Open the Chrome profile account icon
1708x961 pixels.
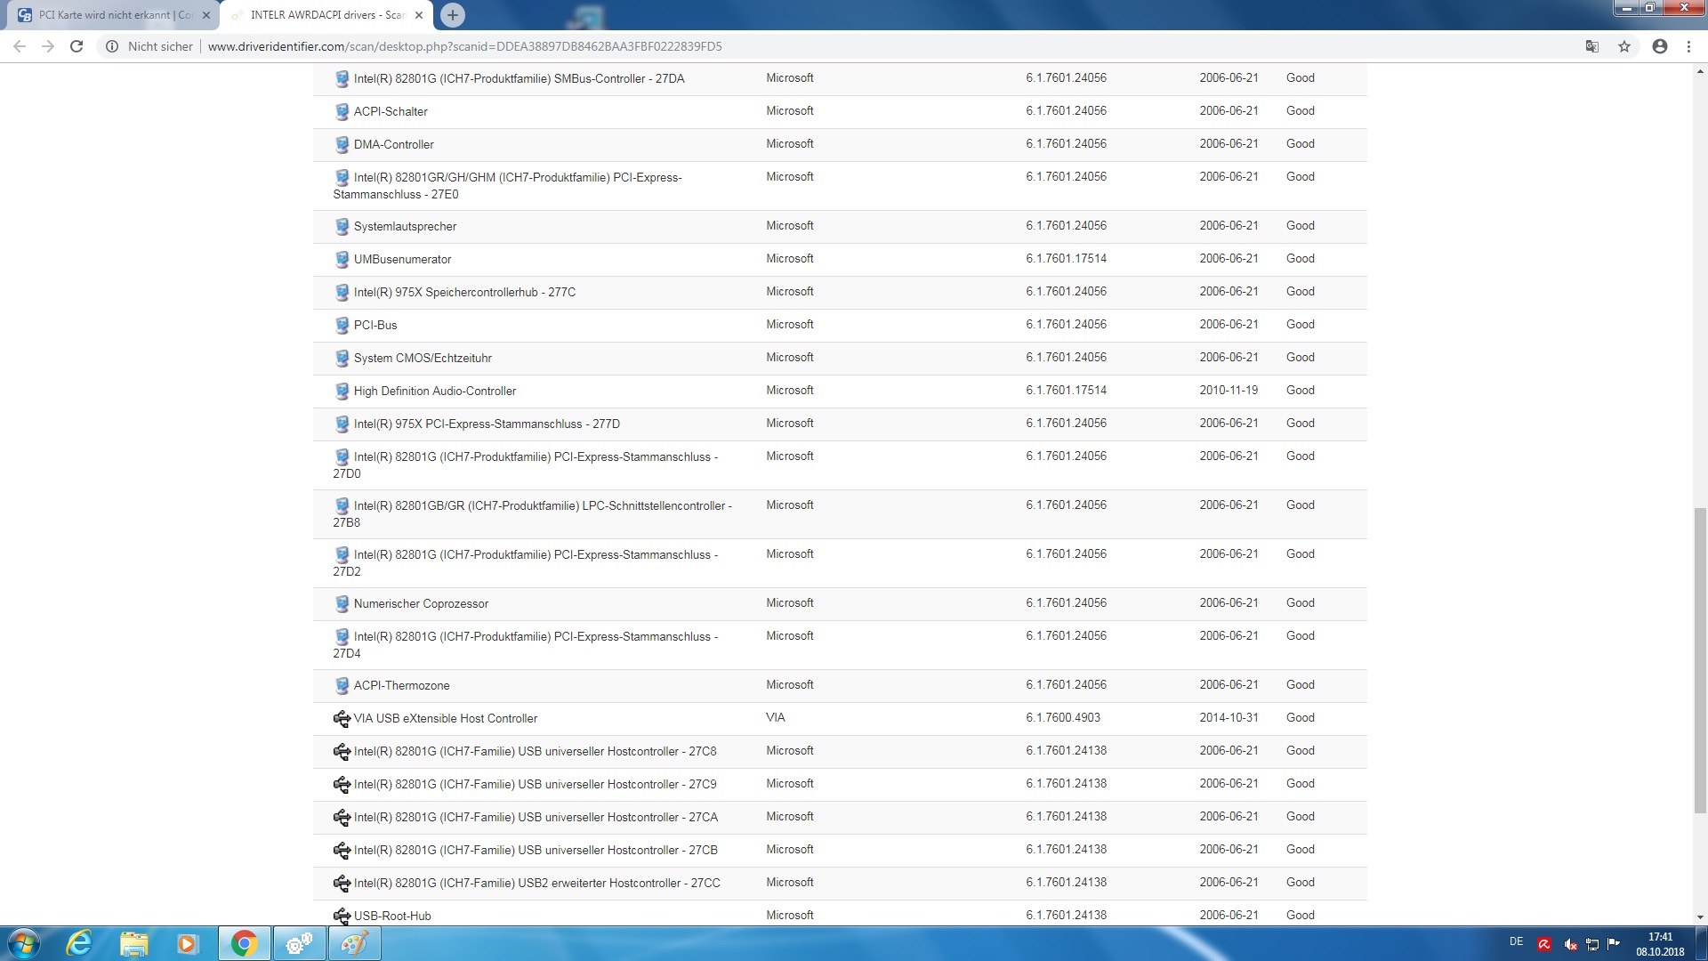1659,46
